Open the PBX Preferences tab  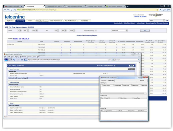click(70, 21)
